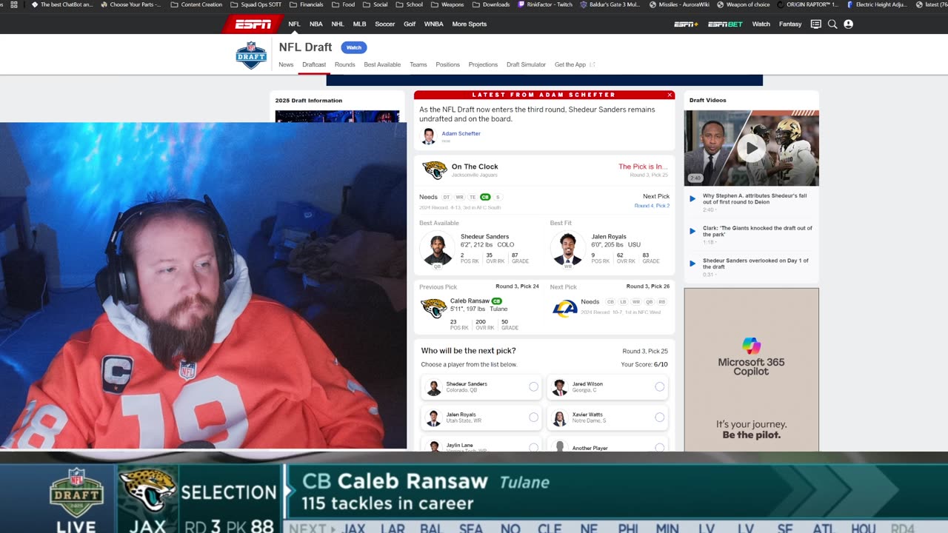Switch to the Draft Simulator tab
Viewport: 948px width, 533px height.
tap(526, 64)
